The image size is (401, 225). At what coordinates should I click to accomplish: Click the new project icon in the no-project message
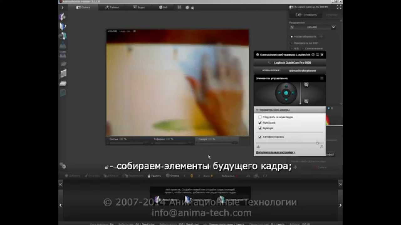pyautogui.click(x=158, y=199)
